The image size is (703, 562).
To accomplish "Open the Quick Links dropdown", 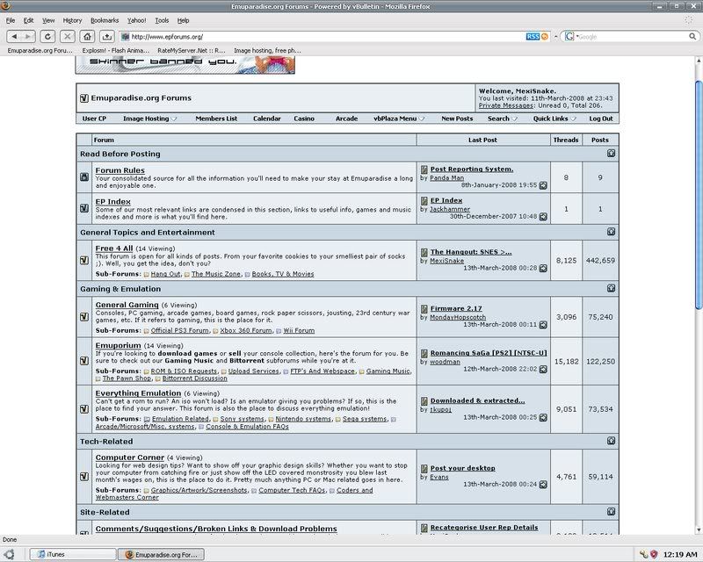I will point(554,119).
